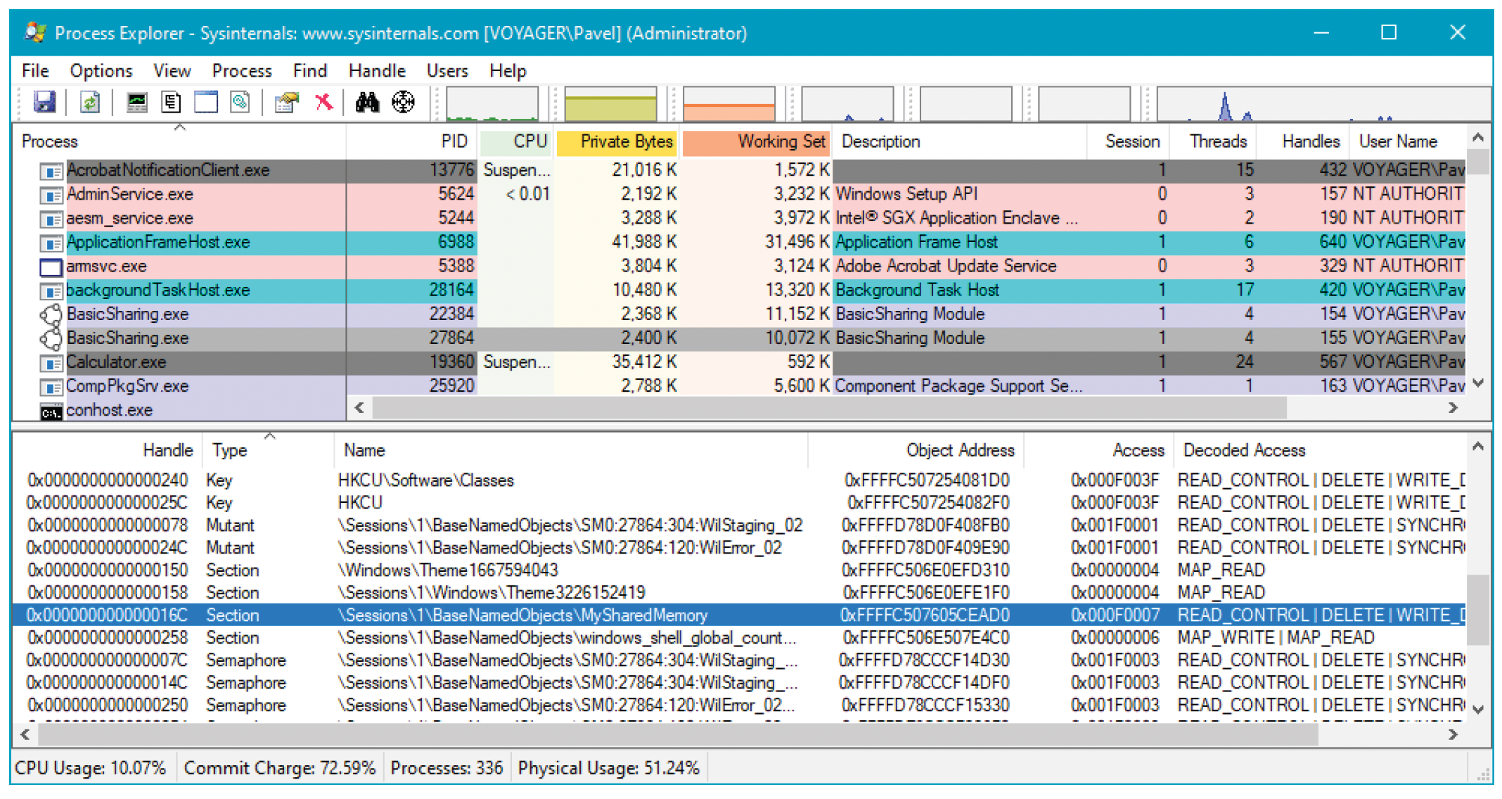
Task: Click the red X Kill Process icon
Action: pos(323,103)
